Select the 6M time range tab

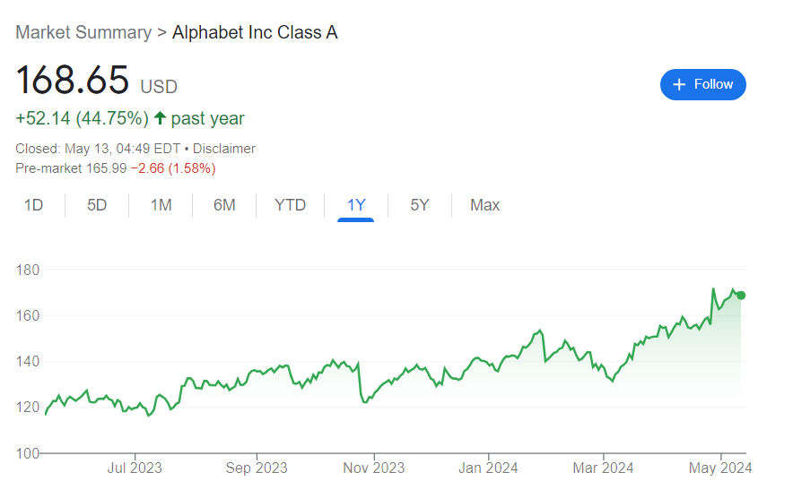click(224, 205)
